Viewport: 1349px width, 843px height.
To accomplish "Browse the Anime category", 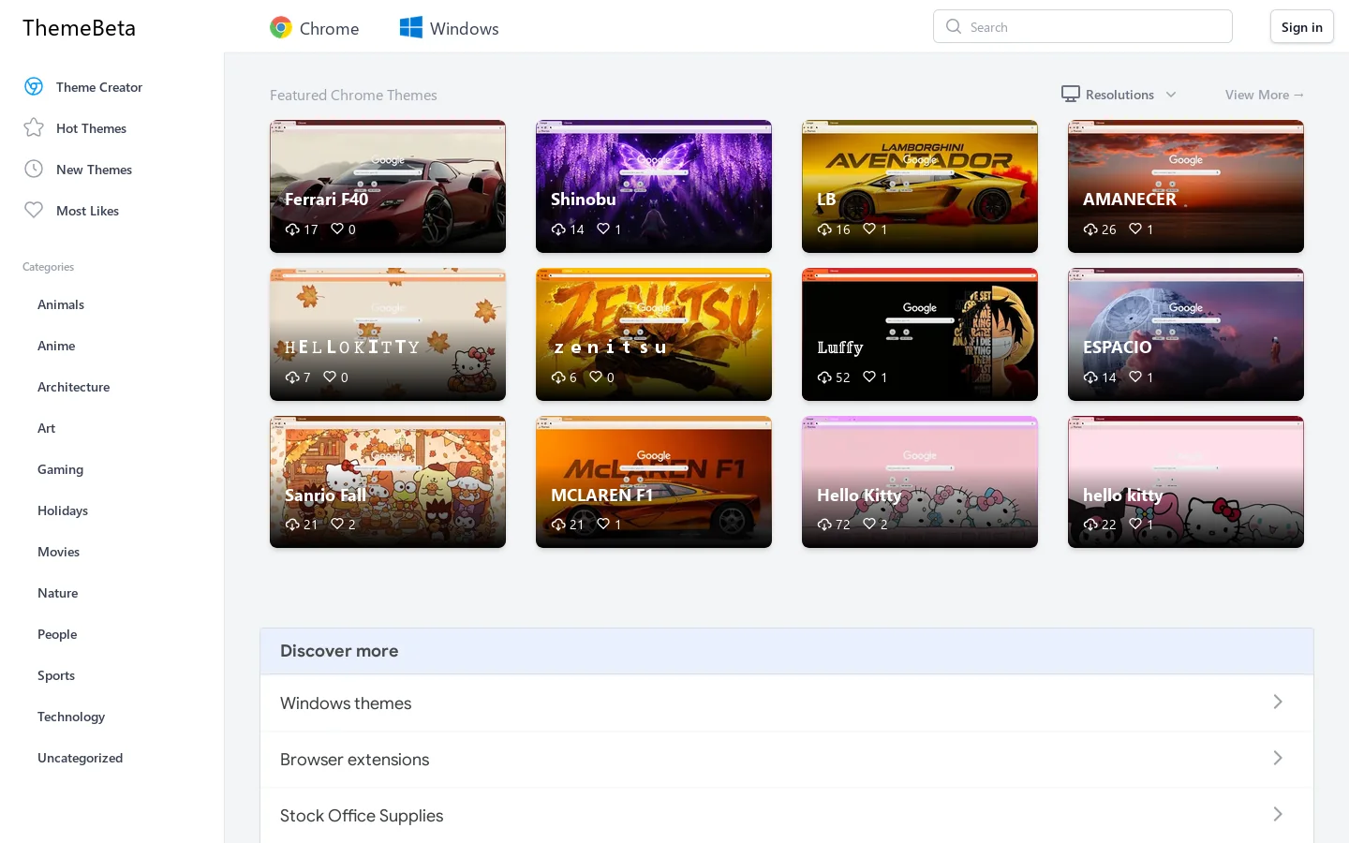I will (56, 346).
